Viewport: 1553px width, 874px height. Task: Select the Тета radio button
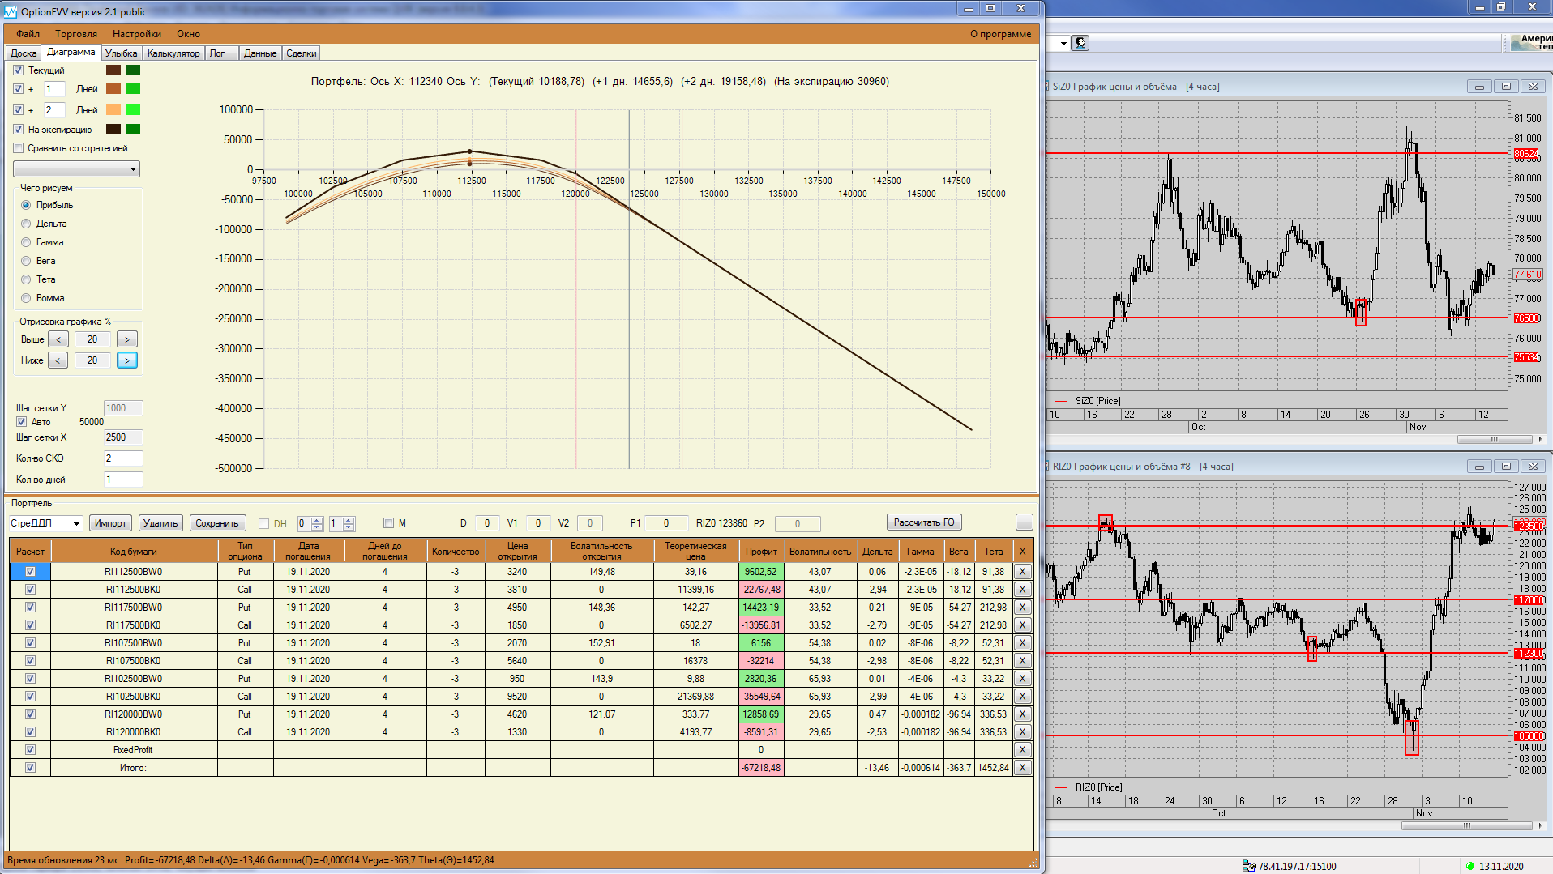[x=26, y=279]
